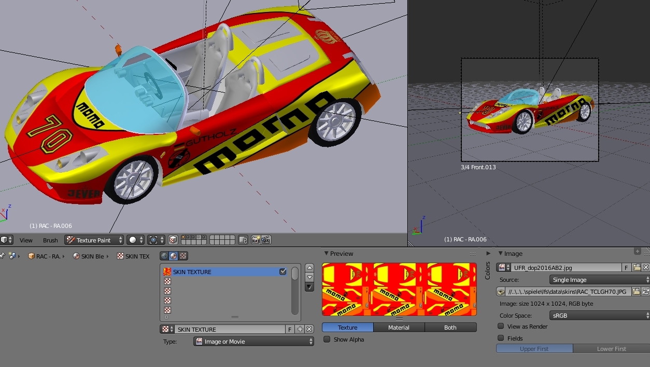Screen dimensions: 650x367
Task: Unlink SKIN TEXTURE with X button
Action: [x=309, y=329]
